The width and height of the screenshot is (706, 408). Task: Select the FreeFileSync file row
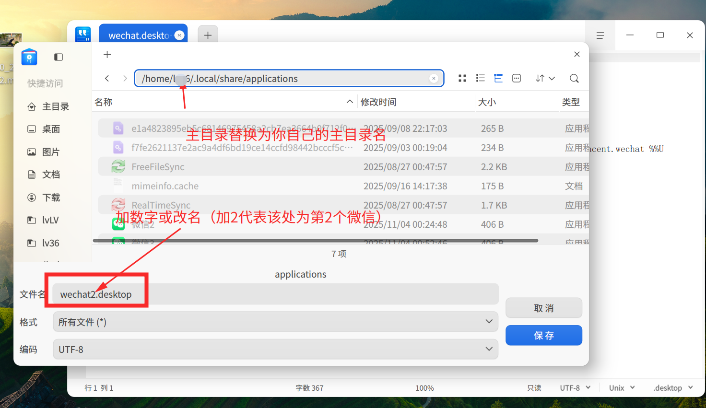(343, 167)
